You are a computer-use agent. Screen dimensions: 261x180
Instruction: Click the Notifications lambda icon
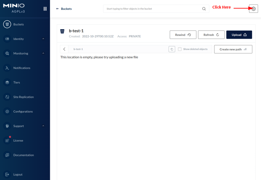pos(7,68)
